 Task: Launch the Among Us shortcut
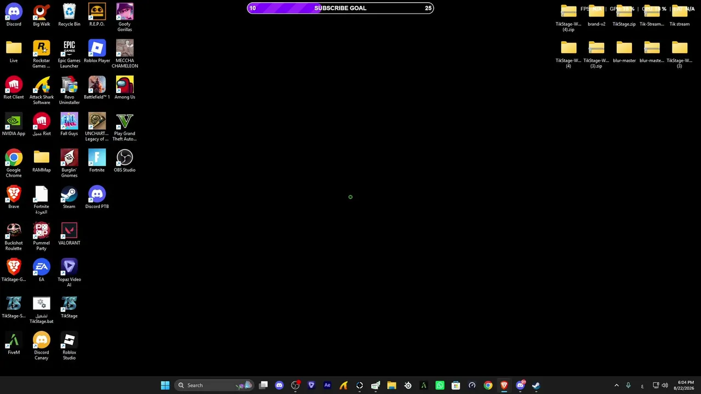tap(125, 88)
